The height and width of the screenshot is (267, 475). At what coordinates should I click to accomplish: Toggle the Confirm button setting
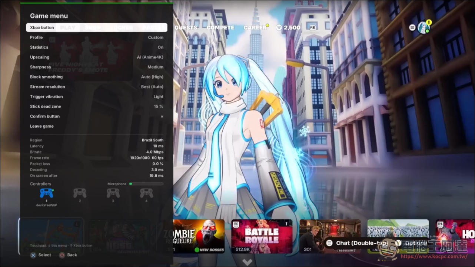coord(97,116)
